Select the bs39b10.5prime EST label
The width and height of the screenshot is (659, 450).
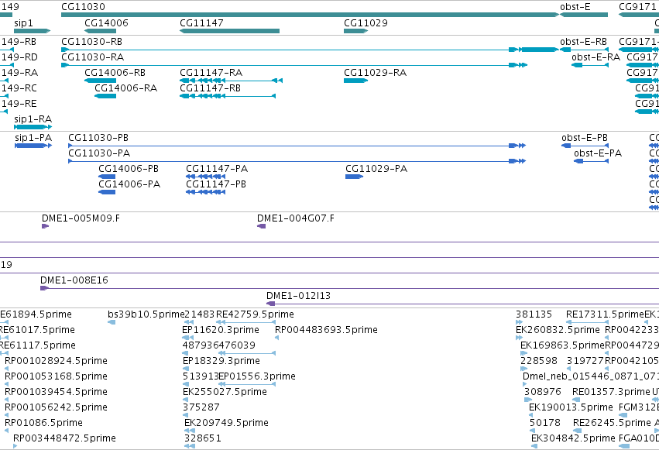point(146,314)
